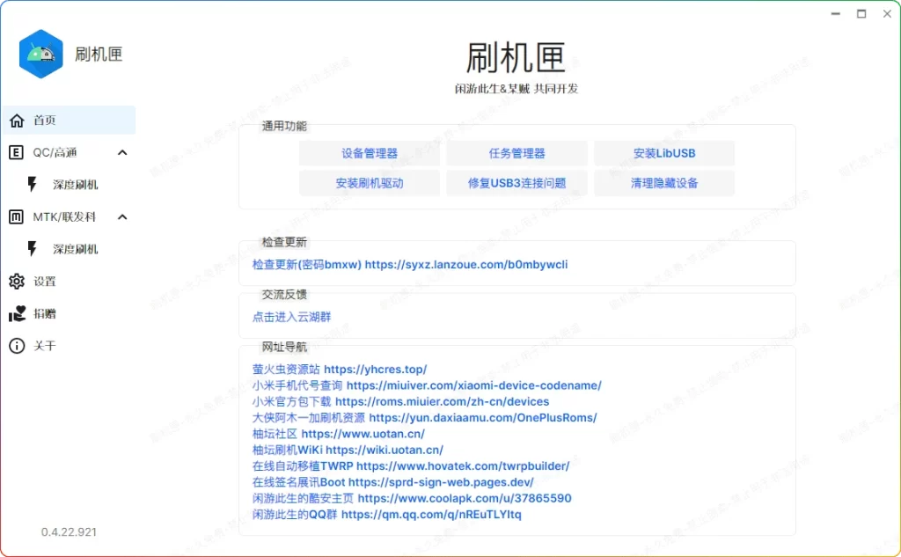Select 修复USB3连接问题 button
Viewport: 901px width, 557px height.
coord(516,183)
